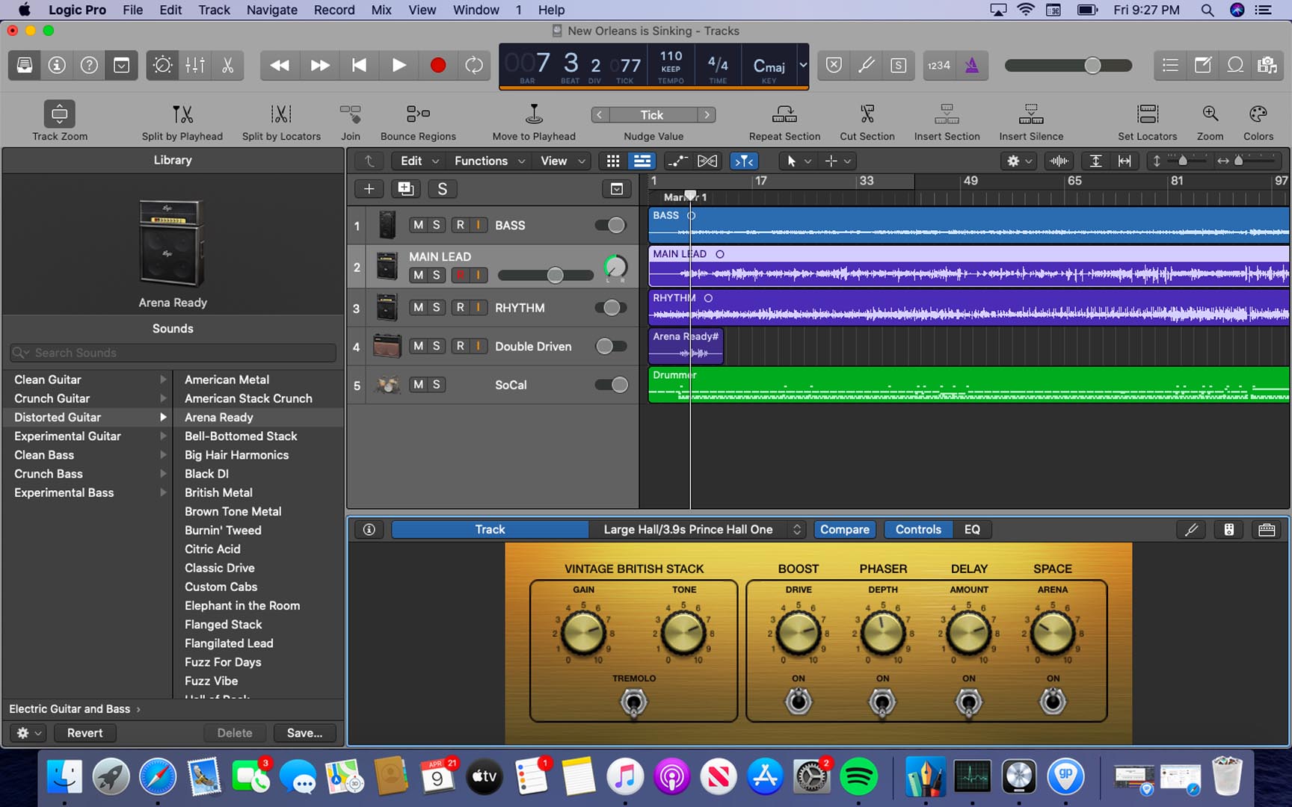Open the Library panel icon
This screenshot has height=807, width=1292.
click(25, 65)
